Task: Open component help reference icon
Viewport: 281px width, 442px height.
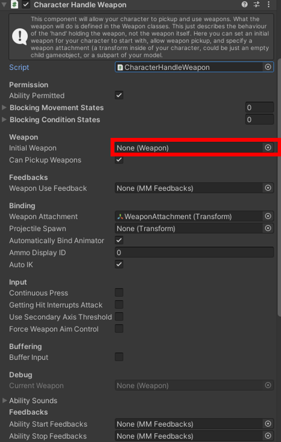Action: [245, 4]
